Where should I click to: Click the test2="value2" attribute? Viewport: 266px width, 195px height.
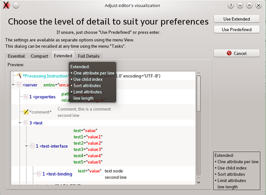click(88, 143)
